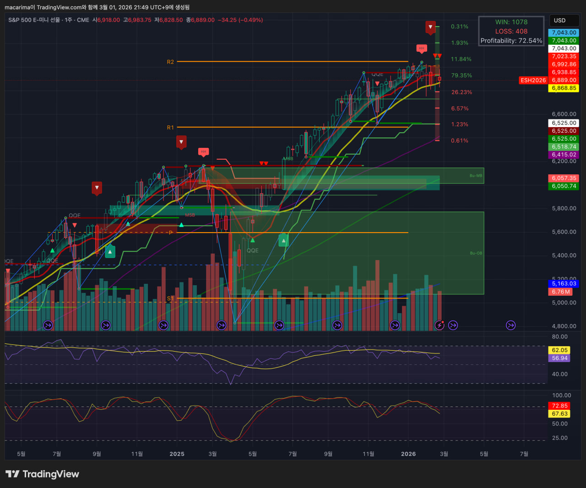
Task: Select the R2 pivot level label
Action: pyautogui.click(x=170, y=62)
